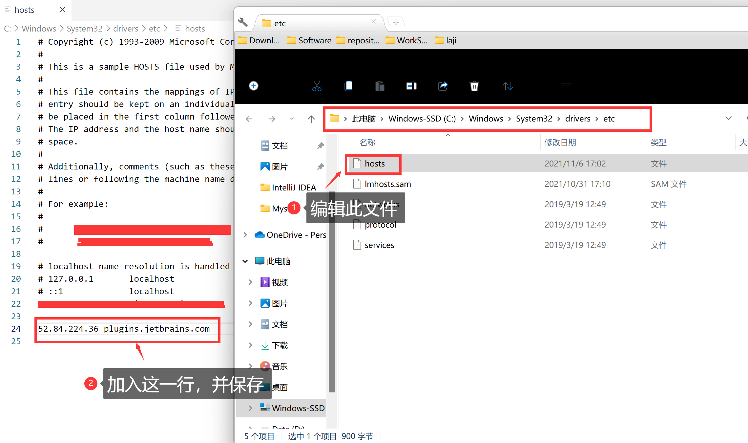Image resolution: width=748 pixels, height=443 pixels.
Task: Open the view options lines icon
Action: pyautogui.click(x=566, y=86)
